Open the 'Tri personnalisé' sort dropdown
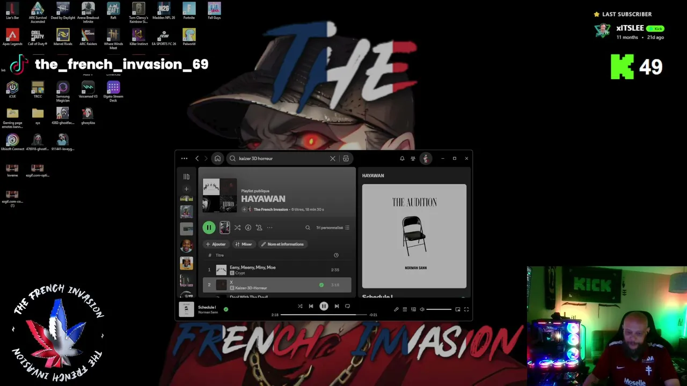This screenshot has width=687, height=386. coord(333,228)
